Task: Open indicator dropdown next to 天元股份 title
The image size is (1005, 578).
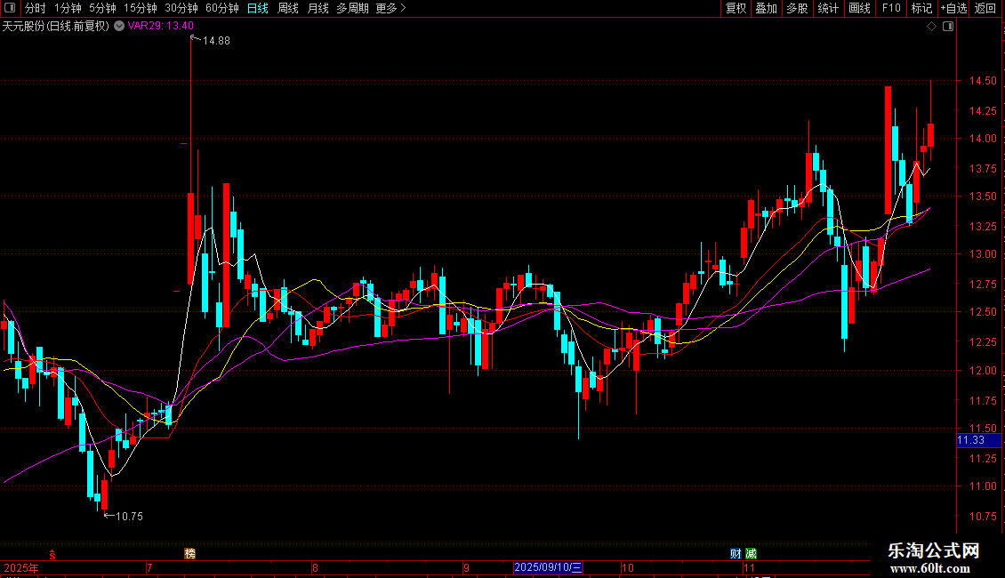Action: click(119, 26)
